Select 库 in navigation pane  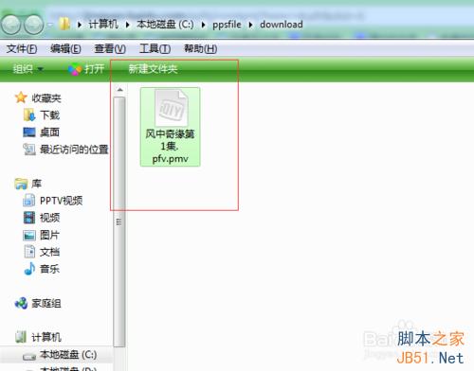36,184
